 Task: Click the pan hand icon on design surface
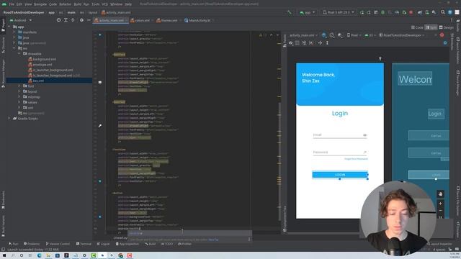pos(440,194)
